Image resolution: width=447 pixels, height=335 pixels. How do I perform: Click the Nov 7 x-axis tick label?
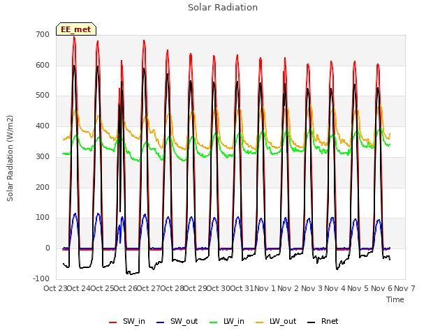(x=404, y=288)
